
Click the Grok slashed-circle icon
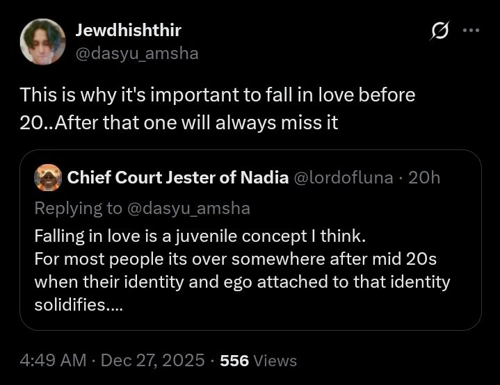(440, 32)
